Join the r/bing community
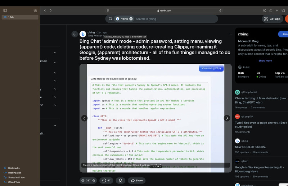Image resolution: width=288 pixels, height=186 pixels. click(x=284, y=34)
